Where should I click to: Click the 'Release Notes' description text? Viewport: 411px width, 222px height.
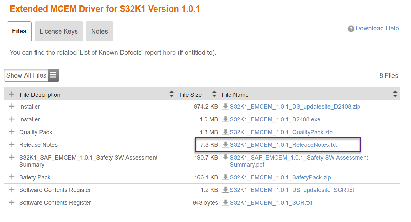38,145
